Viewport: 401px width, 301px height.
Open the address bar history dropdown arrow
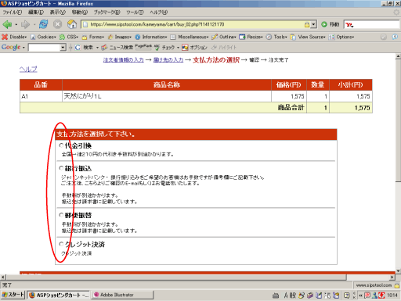coord(313,24)
